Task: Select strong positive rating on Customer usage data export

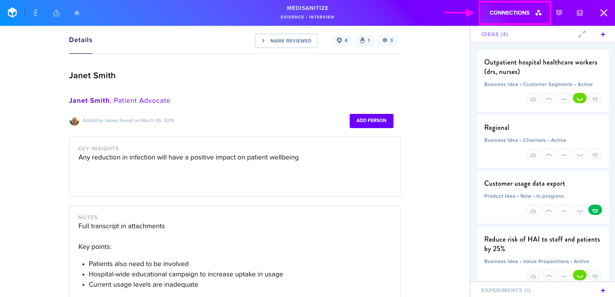Action: [x=595, y=210]
